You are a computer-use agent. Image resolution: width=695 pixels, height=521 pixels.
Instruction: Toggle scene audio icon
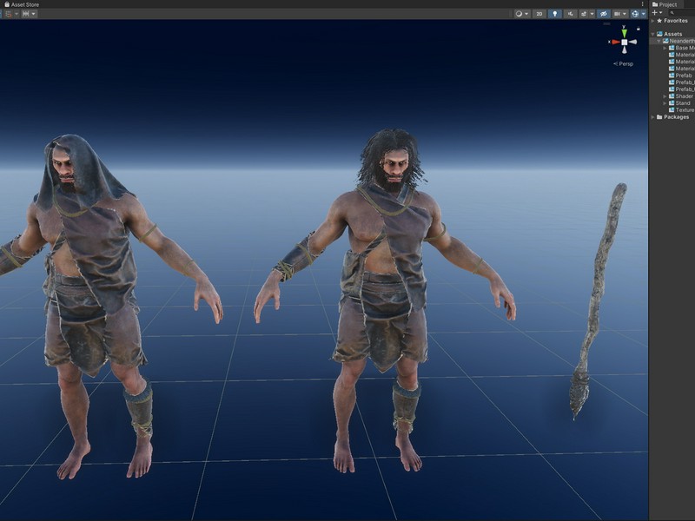tap(571, 14)
